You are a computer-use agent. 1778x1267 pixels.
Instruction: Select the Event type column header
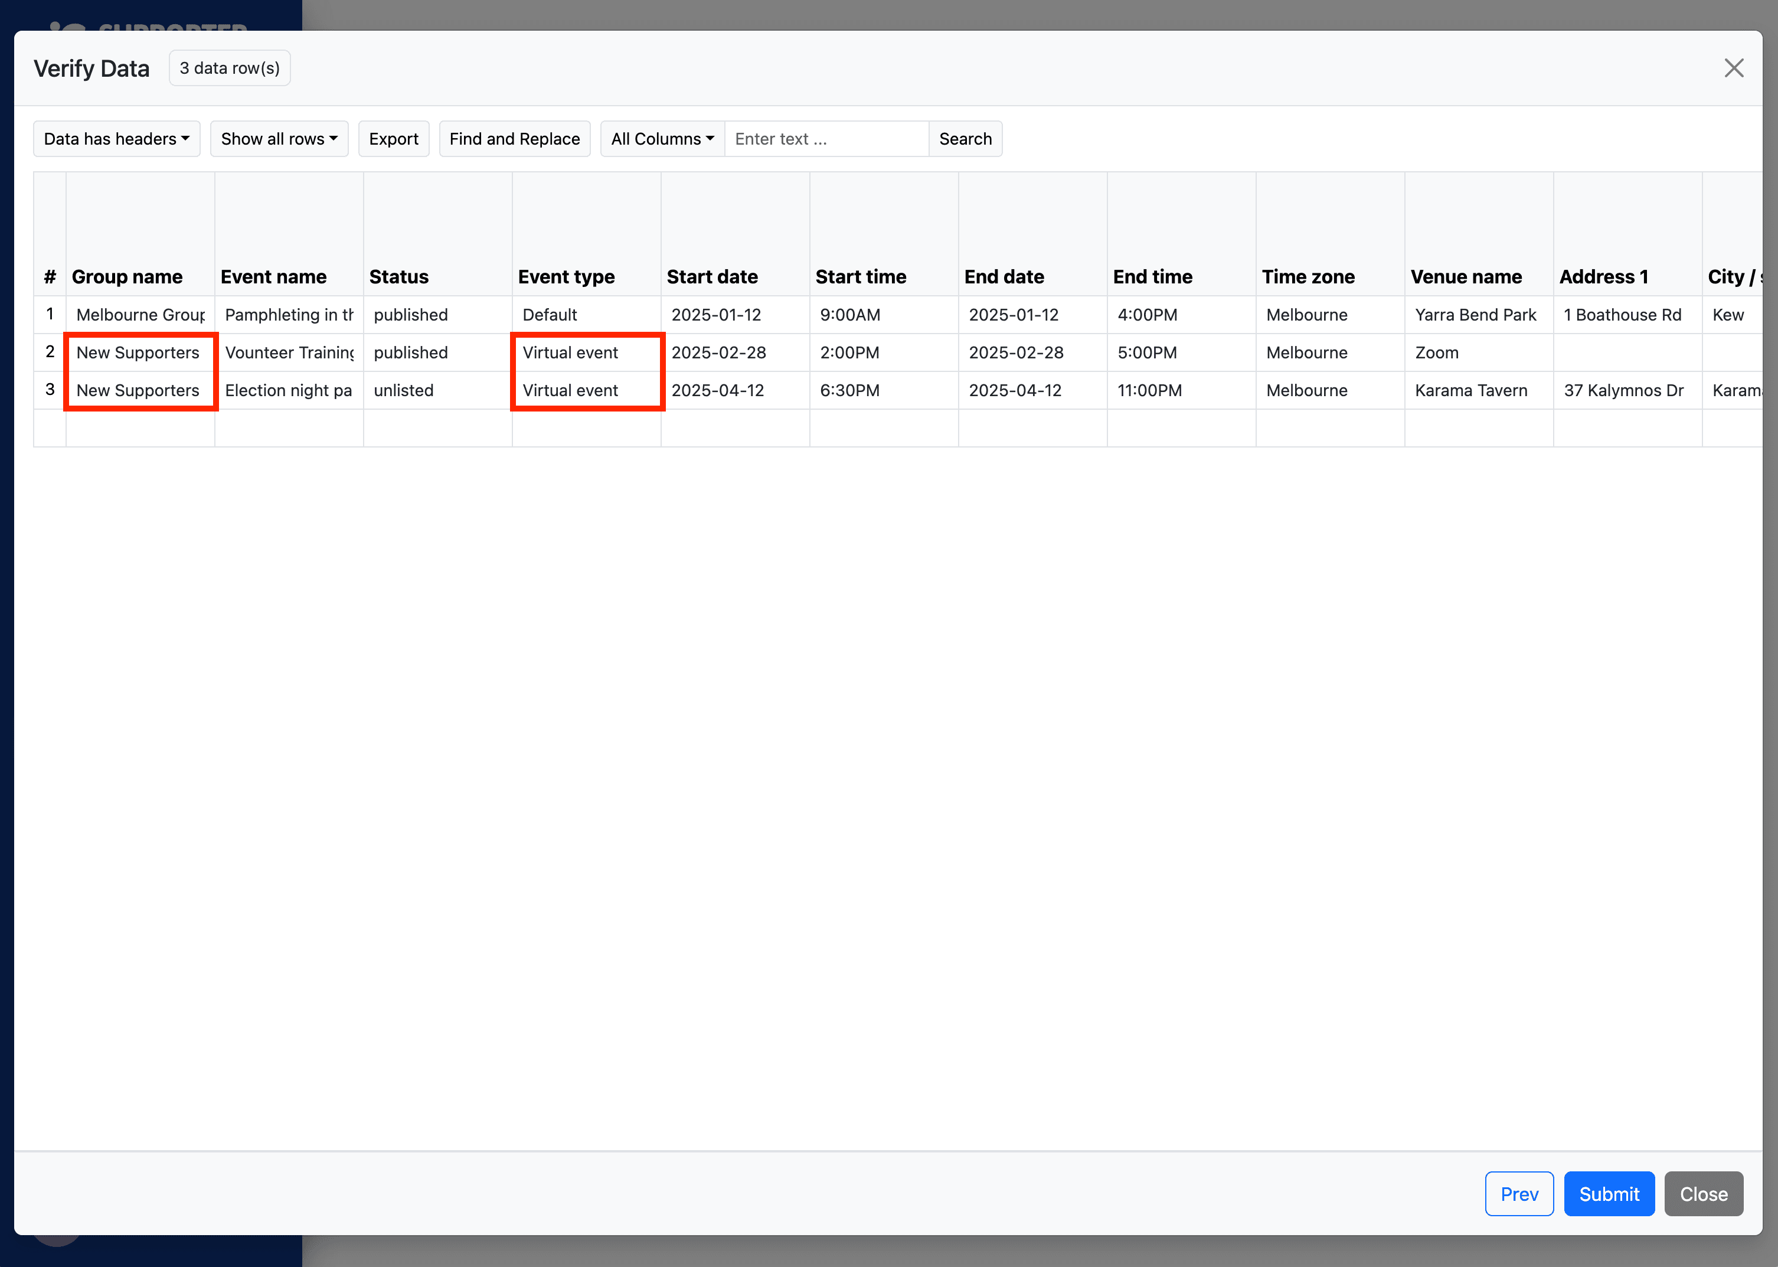566,277
